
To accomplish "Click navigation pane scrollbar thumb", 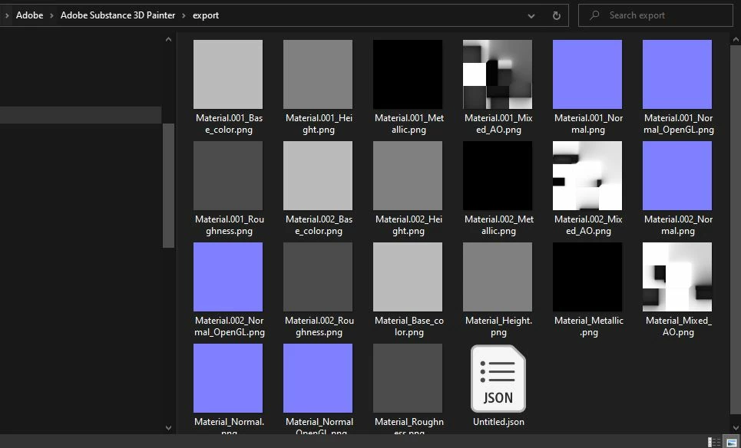I will (x=168, y=186).
